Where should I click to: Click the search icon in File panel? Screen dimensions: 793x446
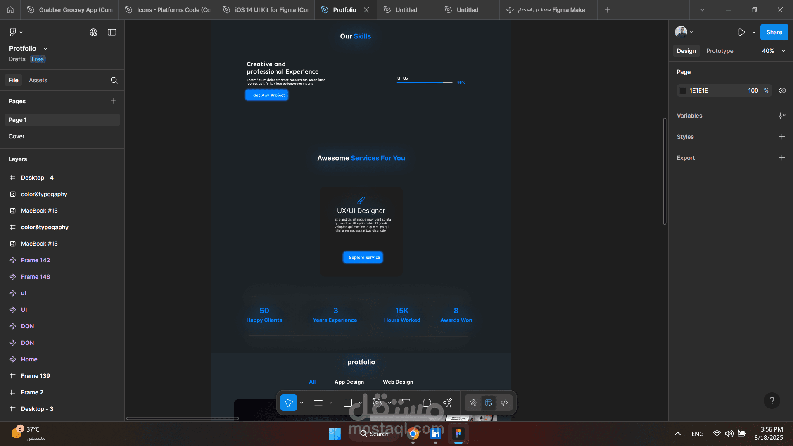[114, 80]
